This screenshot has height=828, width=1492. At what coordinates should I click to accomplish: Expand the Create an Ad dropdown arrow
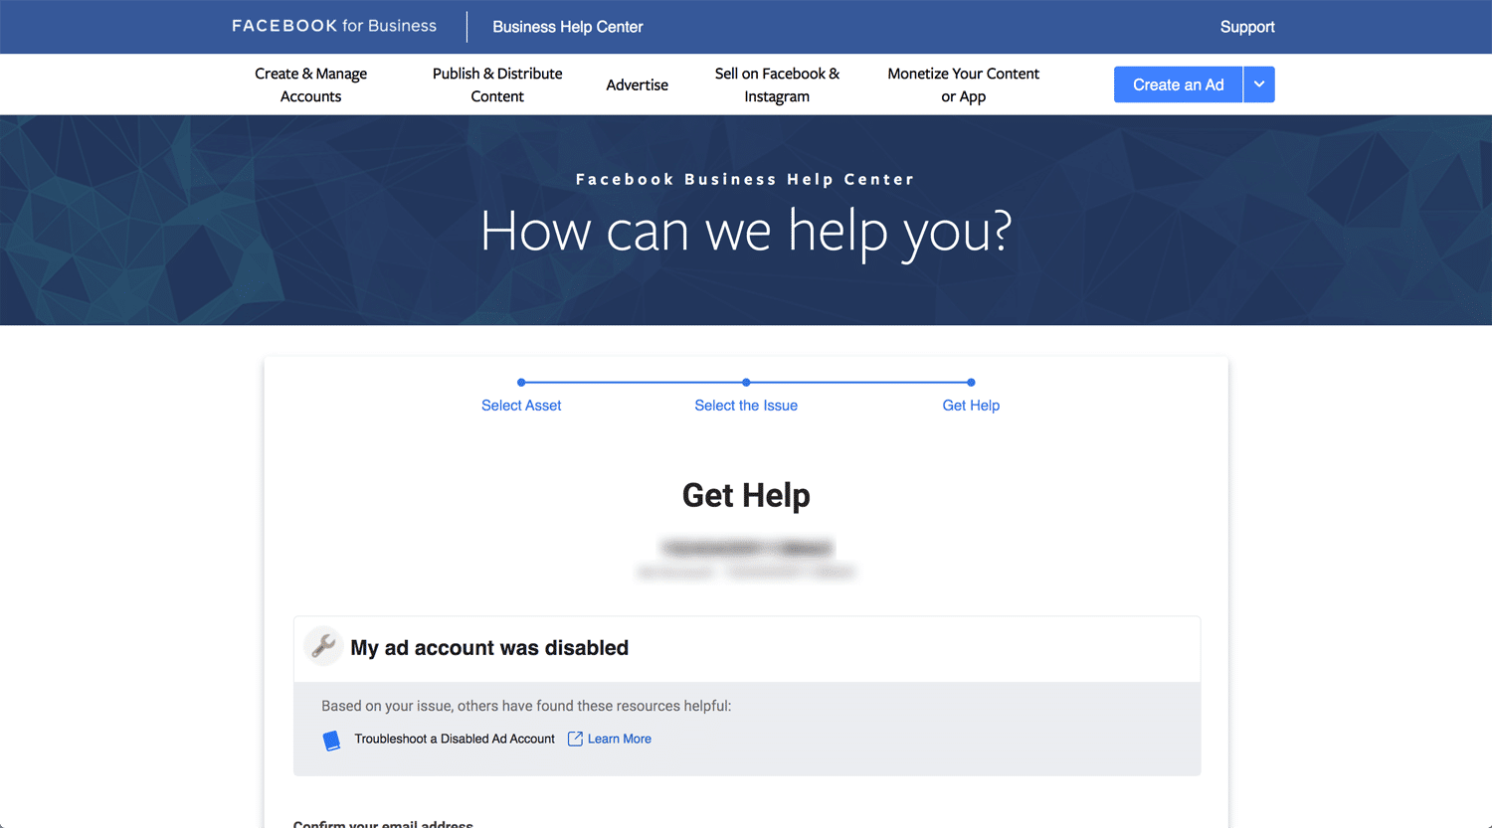point(1259,84)
